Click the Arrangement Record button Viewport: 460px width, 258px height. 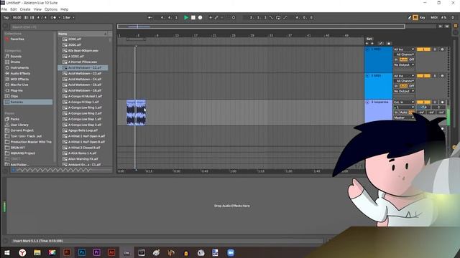(200, 17)
